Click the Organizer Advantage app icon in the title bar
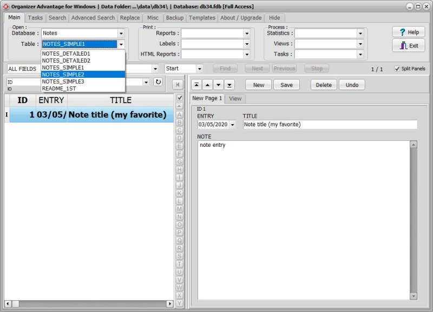This screenshot has width=433, height=312. click(6, 6)
